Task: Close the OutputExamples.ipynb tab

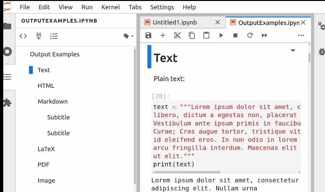Action: click(x=303, y=22)
